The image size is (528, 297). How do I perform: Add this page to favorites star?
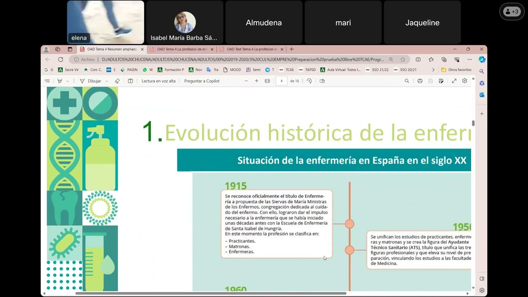[403, 59]
